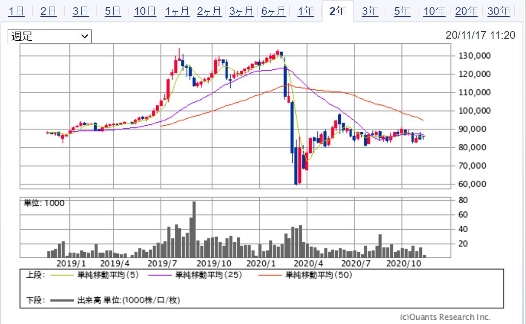Click the 2020/10 date axis label
The image size is (526, 324).
(x=404, y=264)
